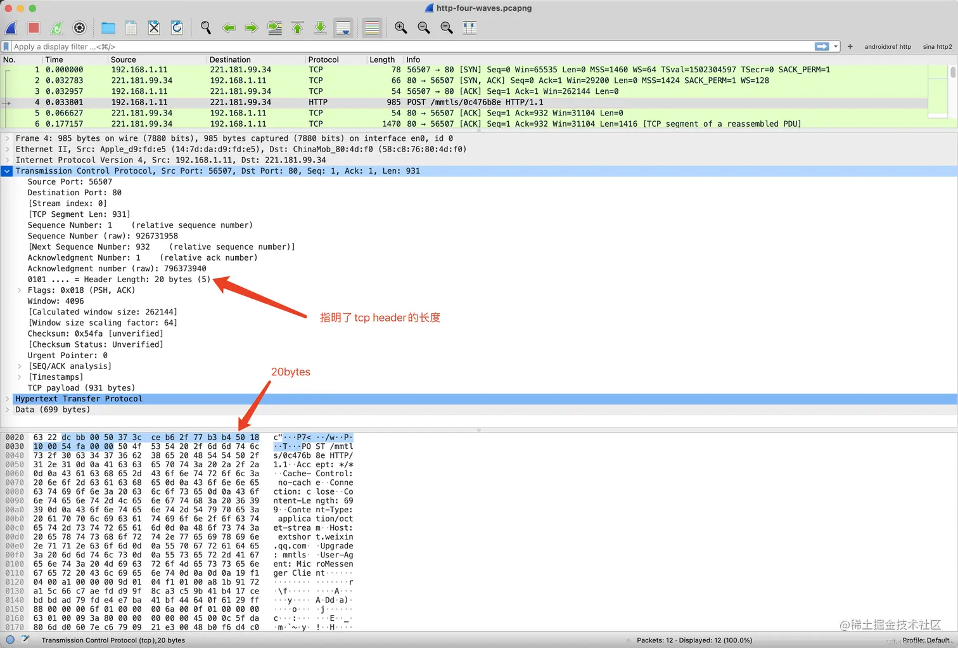The height and width of the screenshot is (648, 958).
Task: Expand the Frame 4 details row
Action: [x=7, y=138]
